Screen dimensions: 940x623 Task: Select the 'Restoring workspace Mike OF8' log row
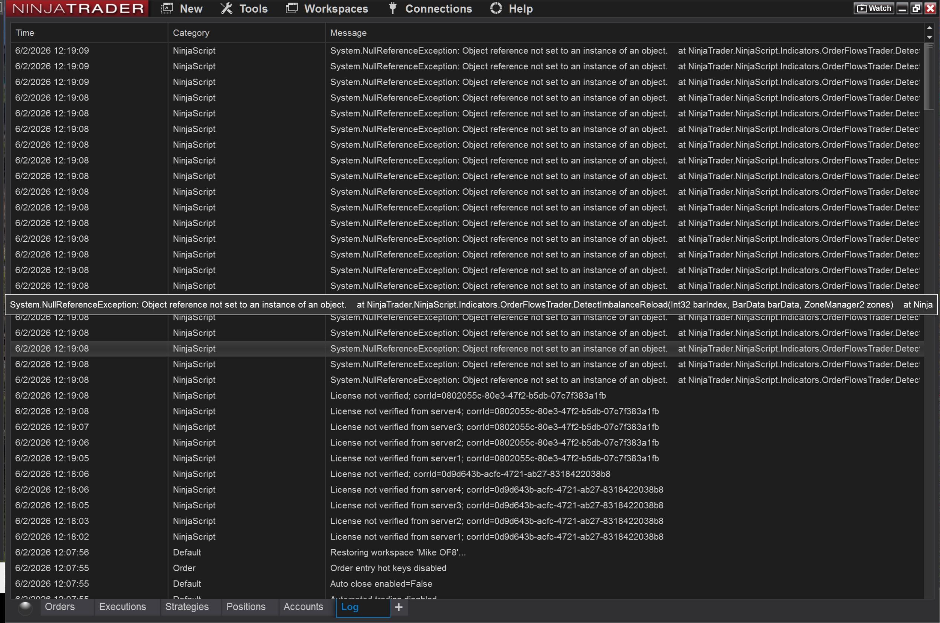click(397, 552)
